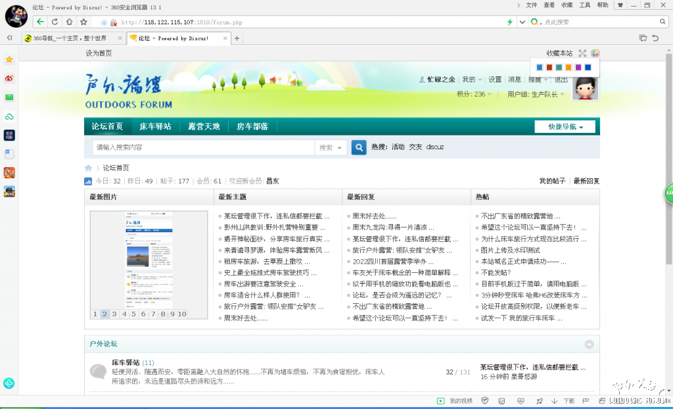Open the 收藏 browser menu
Screen dimensions: 673x409
coord(567,5)
